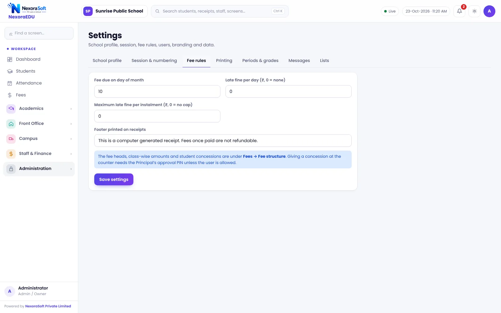Click the Maximum late fine per instalment field
Image resolution: width=501 pixels, height=313 pixels.
coord(157,116)
